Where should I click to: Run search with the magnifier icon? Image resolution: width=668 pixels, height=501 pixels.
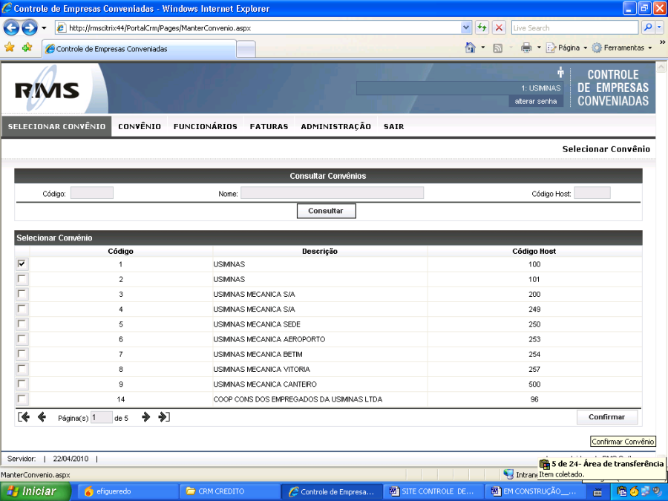coord(647,27)
